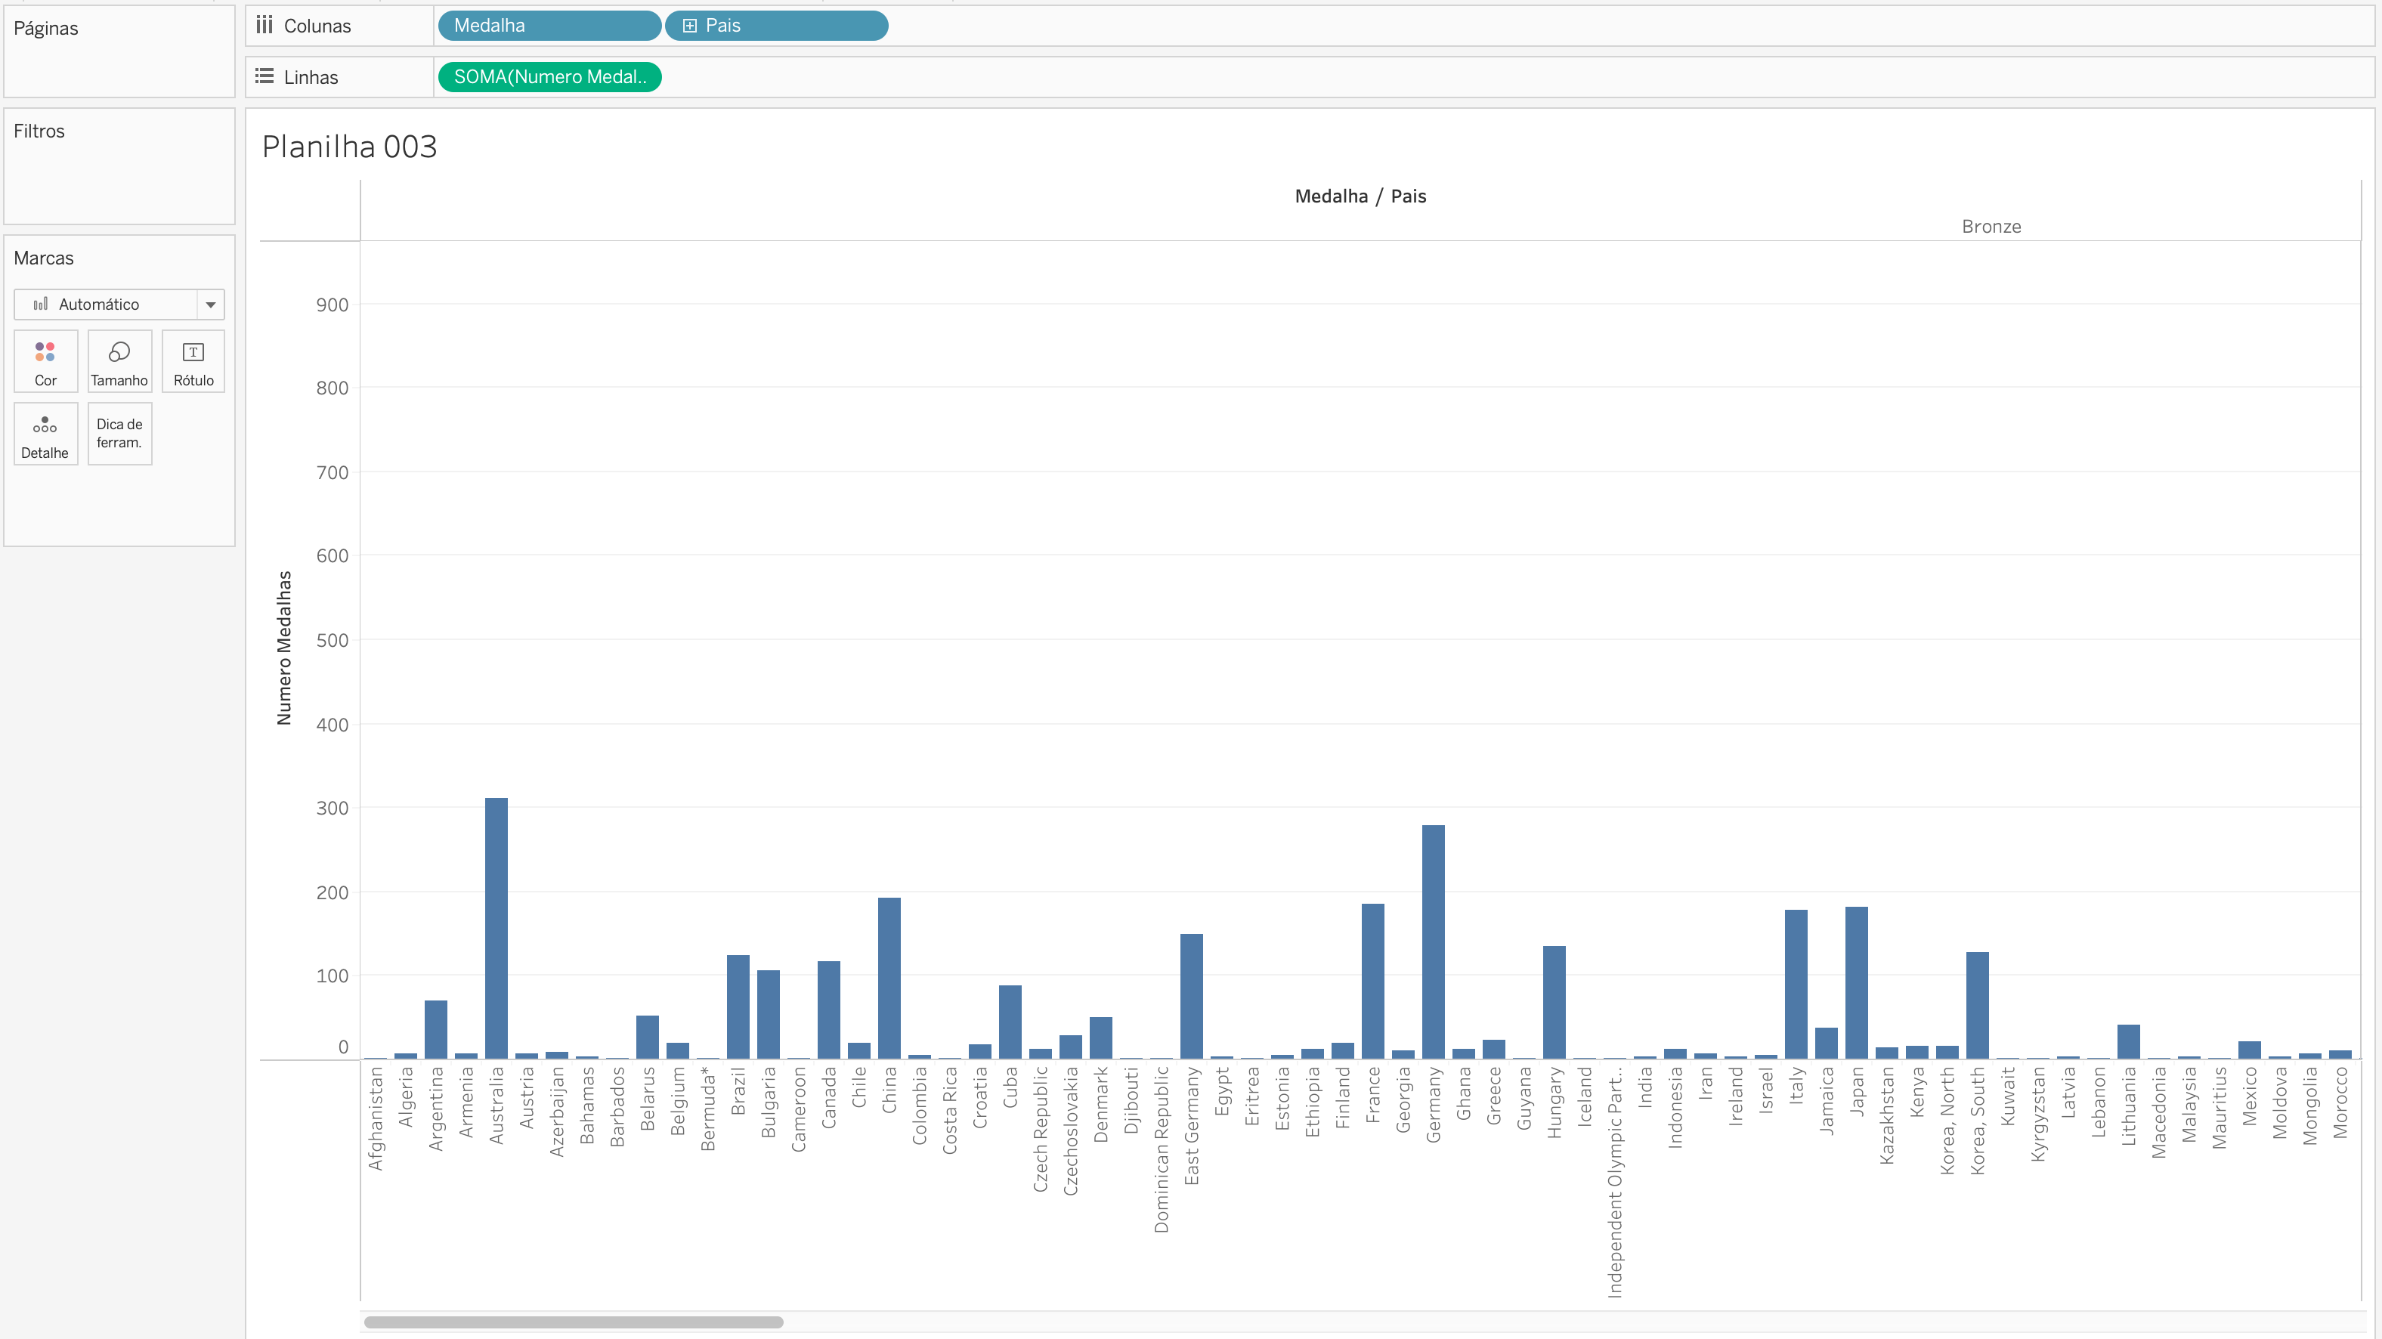Click the Rótulo (label) mark icon
Image resolution: width=2382 pixels, height=1339 pixels.
click(x=193, y=360)
